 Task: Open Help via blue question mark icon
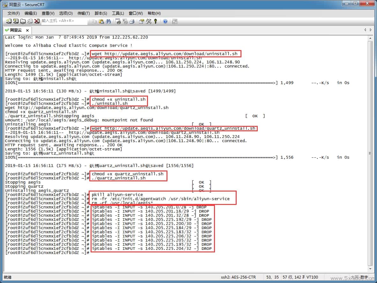point(165,21)
